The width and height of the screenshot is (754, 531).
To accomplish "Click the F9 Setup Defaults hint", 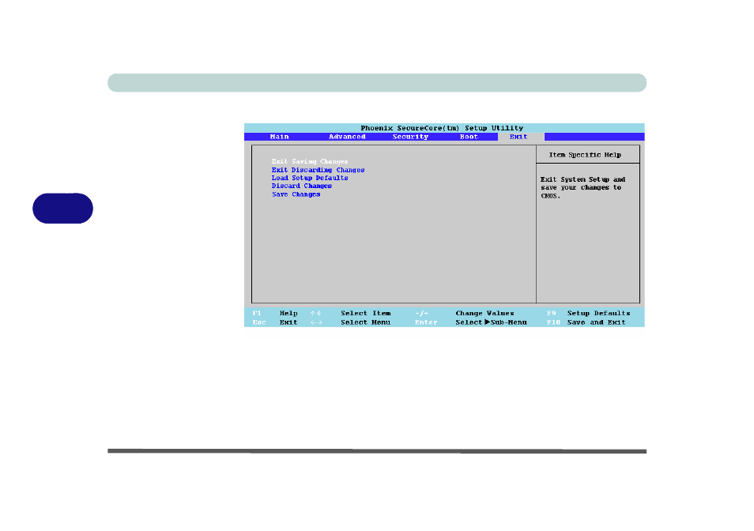I will [588, 314].
